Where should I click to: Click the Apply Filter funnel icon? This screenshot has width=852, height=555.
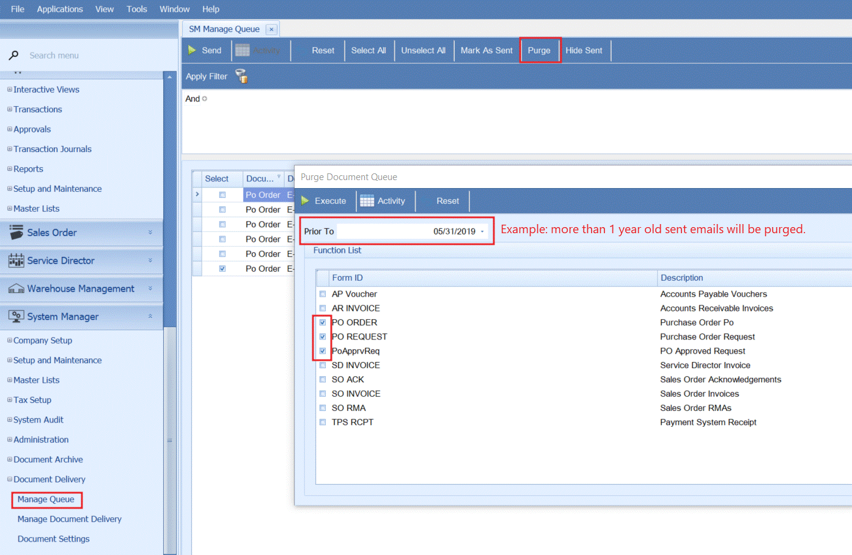click(241, 76)
